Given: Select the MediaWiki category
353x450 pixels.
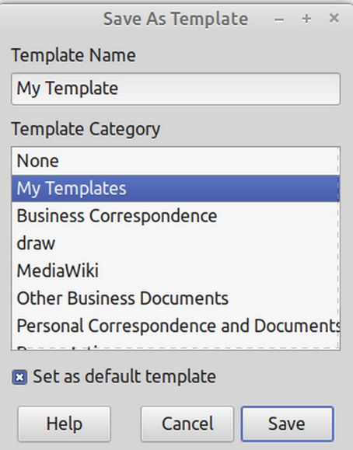Looking at the screenshot, I should point(175,270).
